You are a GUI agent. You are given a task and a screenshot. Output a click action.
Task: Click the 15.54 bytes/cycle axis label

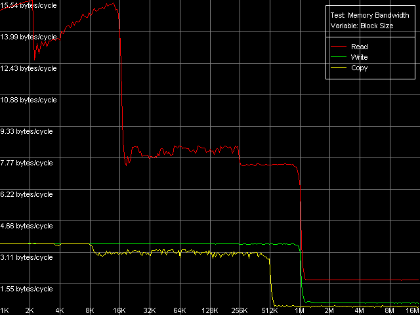(x=29, y=5)
